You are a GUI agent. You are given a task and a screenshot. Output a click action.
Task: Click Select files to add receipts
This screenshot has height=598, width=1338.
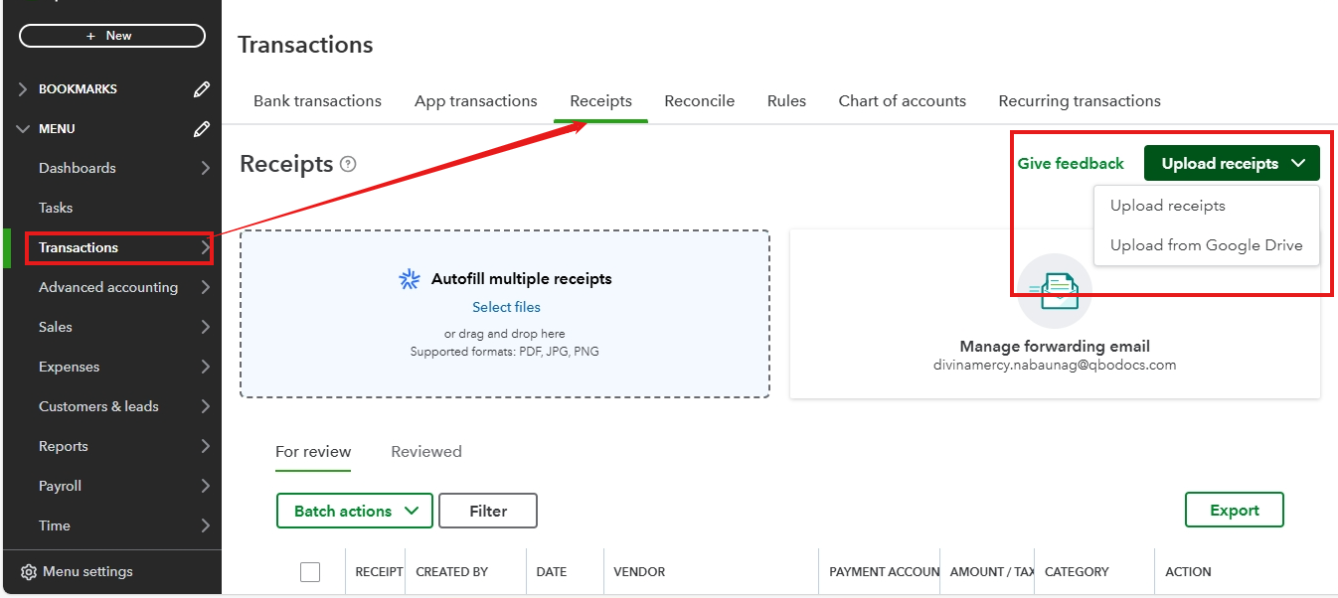coord(506,306)
